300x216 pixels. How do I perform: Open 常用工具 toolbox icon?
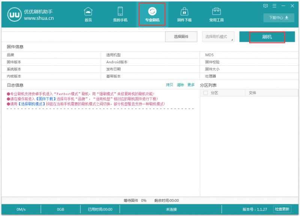point(216,12)
